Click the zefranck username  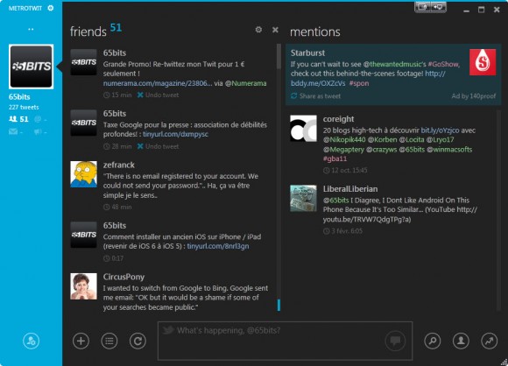click(118, 165)
